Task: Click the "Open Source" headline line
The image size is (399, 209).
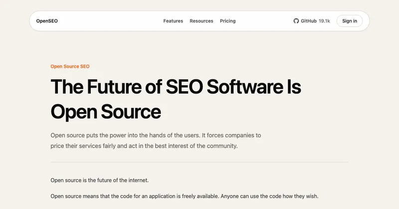Action: point(106,112)
